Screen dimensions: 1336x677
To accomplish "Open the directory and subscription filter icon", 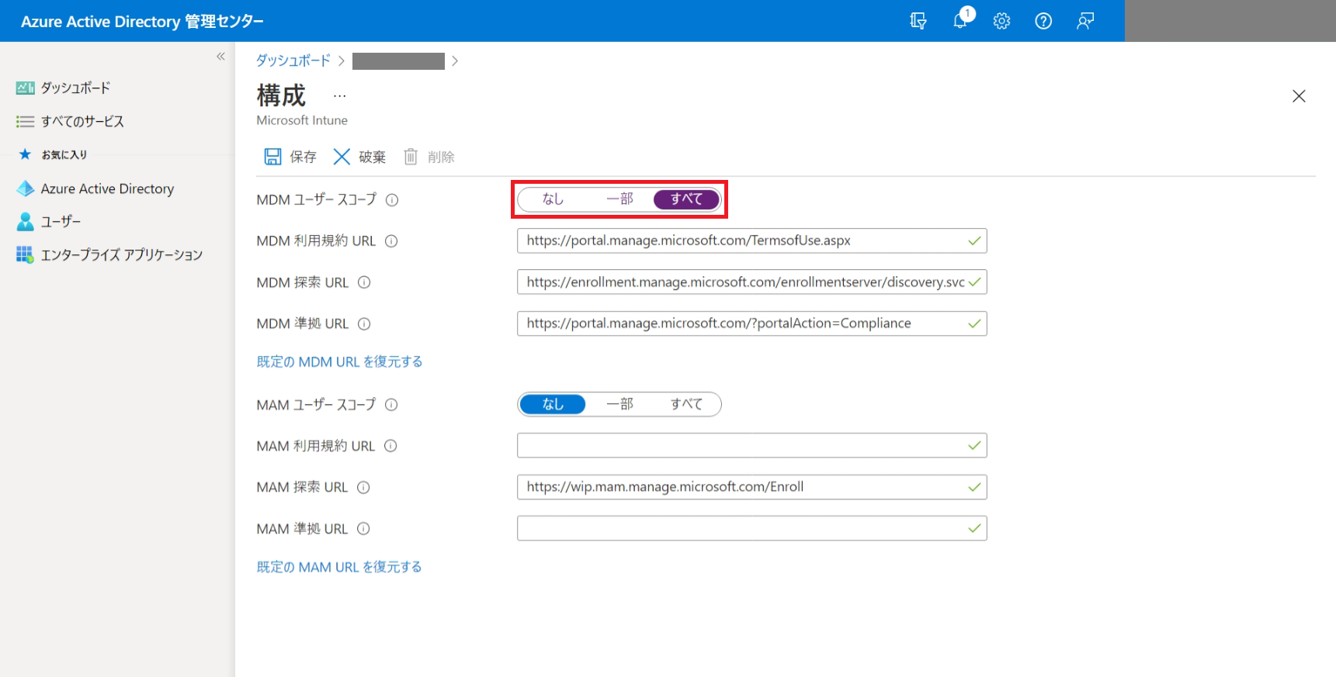I will (918, 21).
